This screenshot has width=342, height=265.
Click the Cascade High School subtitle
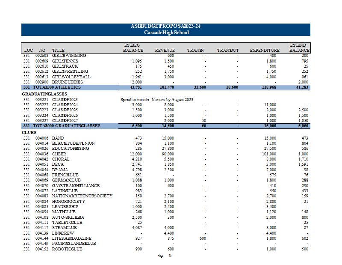[x=166, y=33]
